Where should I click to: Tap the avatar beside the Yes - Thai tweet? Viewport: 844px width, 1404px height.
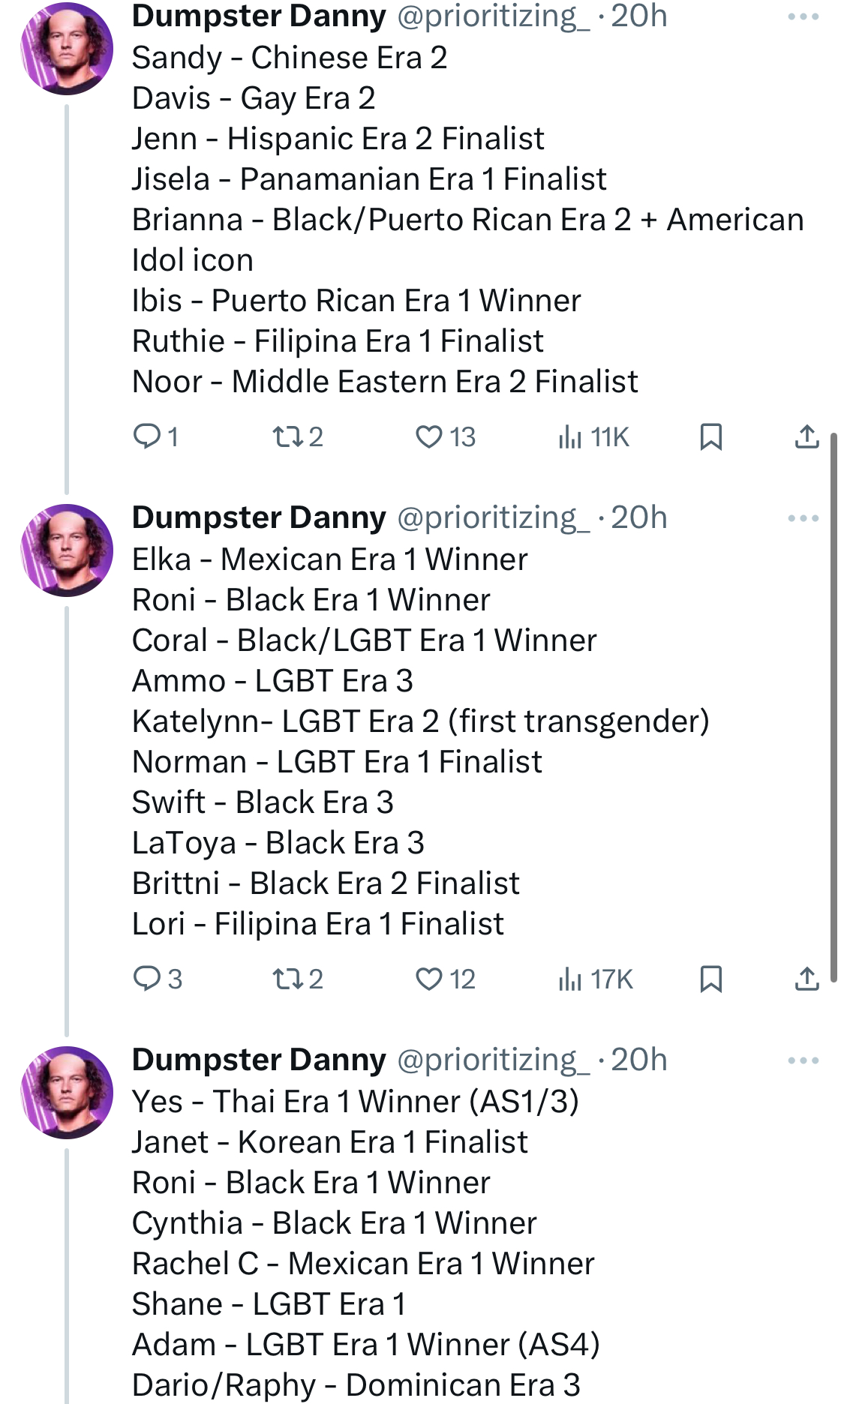pos(67,1093)
